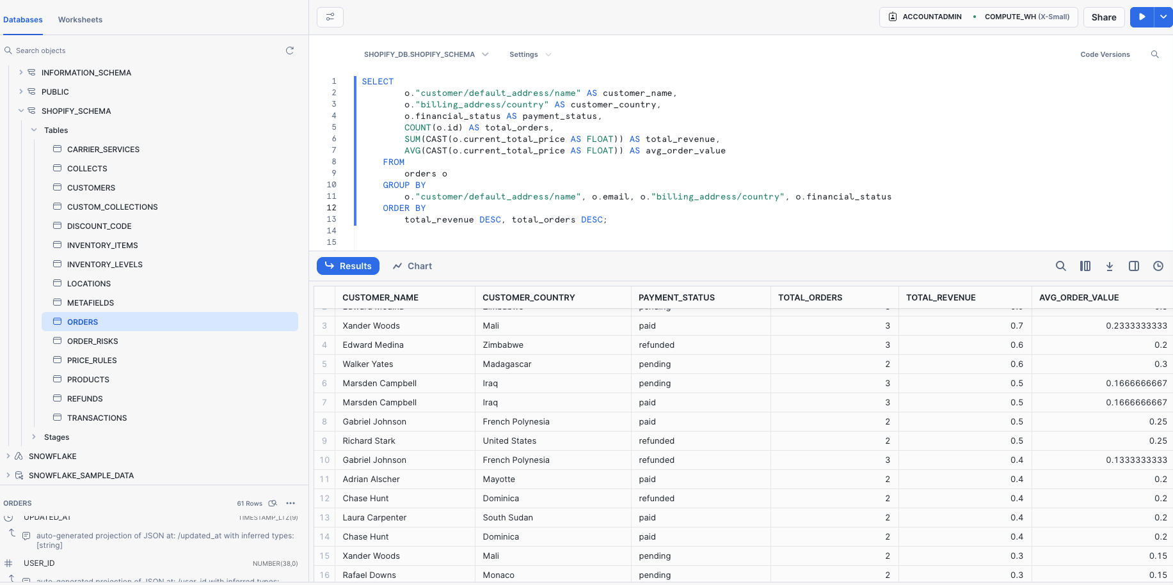Open the query history clock icon
1173x585 pixels.
(x=1158, y=266)
